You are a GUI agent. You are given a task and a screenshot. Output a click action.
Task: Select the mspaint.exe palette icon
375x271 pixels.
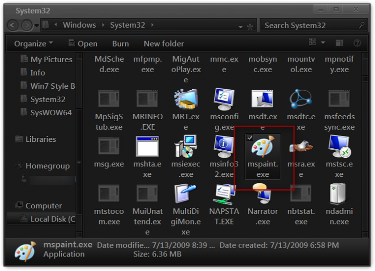click(x=262, y=146)
